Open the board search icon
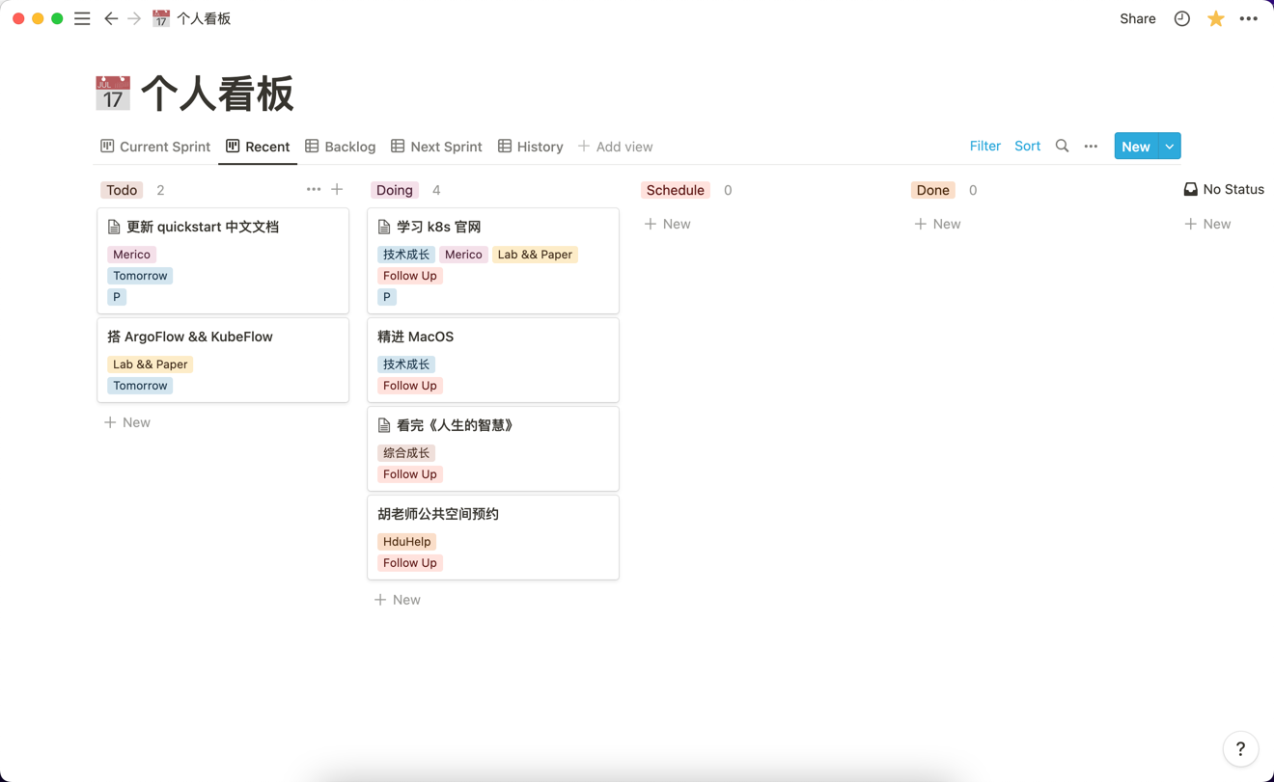1274x782 pixels. pos(1062,146)
